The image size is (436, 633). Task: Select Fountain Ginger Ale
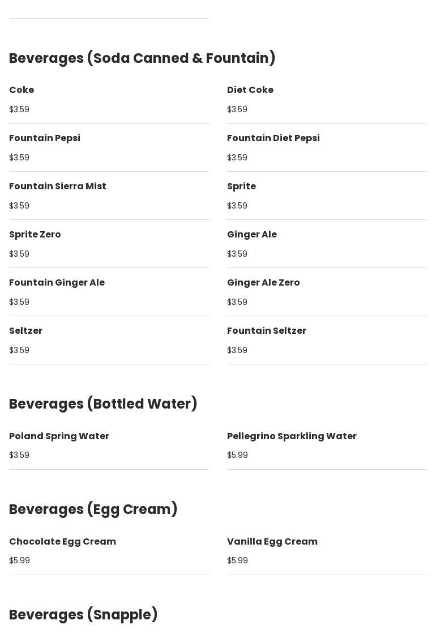click(57, 283)
